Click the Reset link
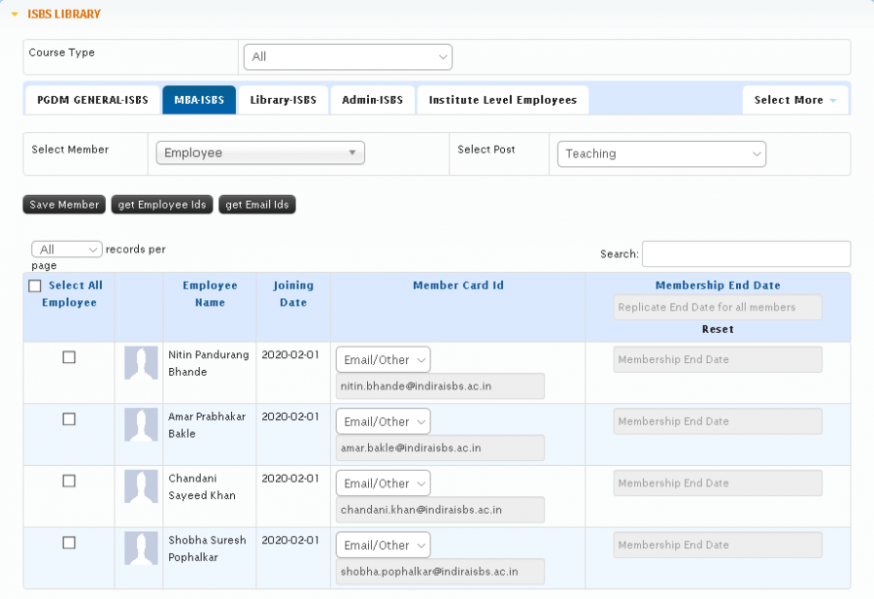Screen dimensions: 874x599 click(718, 329)
